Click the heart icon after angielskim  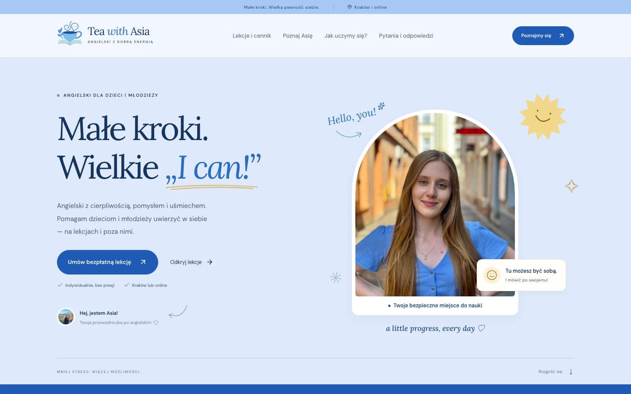[x=156, y=323]
